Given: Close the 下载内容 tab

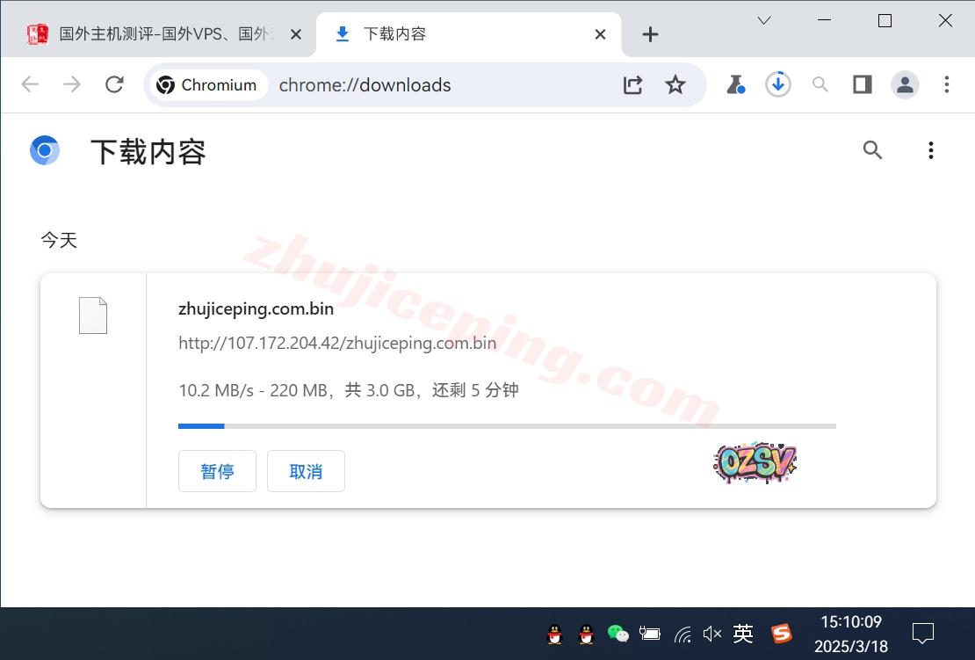Looking at the screenshot, I should [600, 34].
